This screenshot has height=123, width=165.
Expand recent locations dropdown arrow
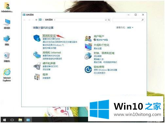coord(33,20)
